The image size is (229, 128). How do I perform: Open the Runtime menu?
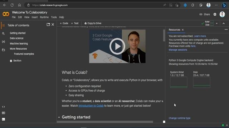click(x=44, y=17)
